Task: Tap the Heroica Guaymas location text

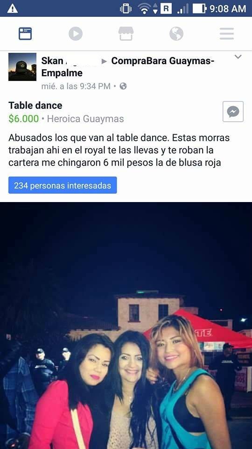Action: (x=85, y=119)
